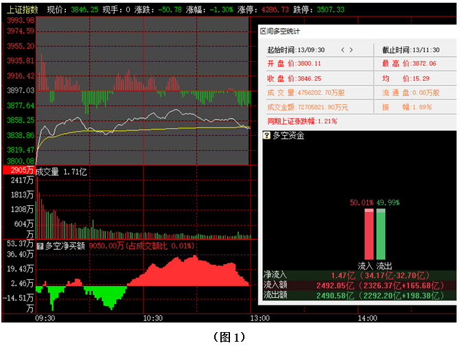Click the 截止时间 end time field
The image size is (460, 352).
pyautogui.click(x=411, y=50)
